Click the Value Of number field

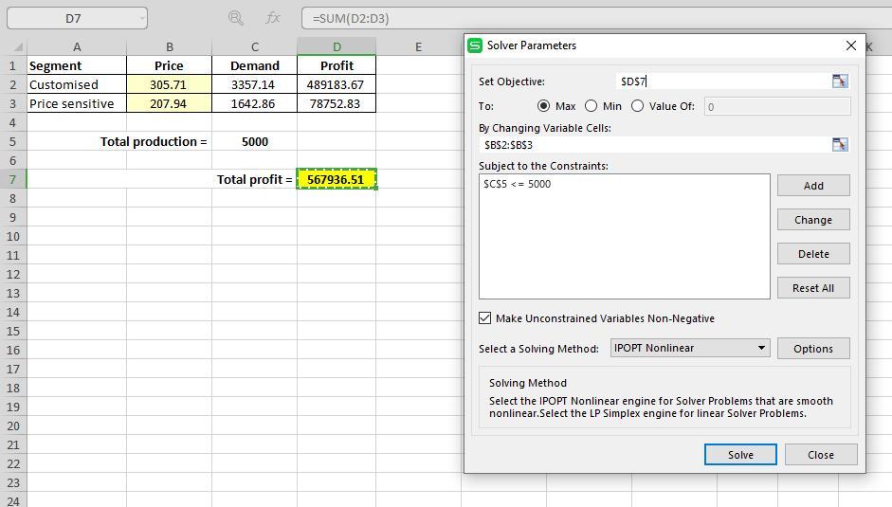pyautogui.click(x=777, y=106)
